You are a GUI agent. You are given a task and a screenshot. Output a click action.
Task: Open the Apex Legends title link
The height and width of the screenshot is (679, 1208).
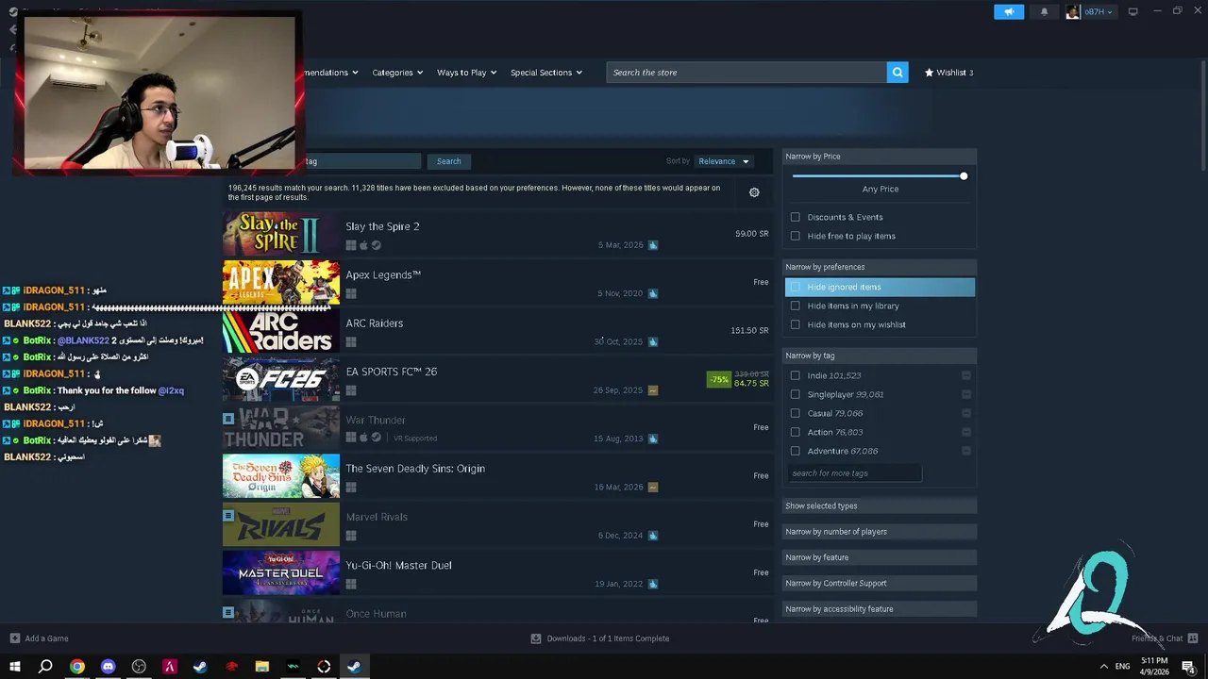[383, 275]
